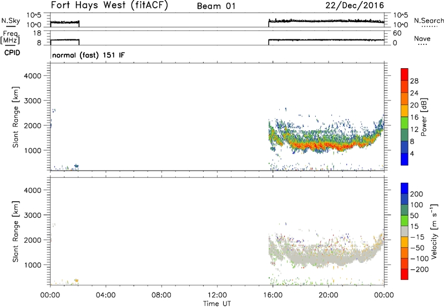444x307 pixels.
Task: Click the '16:00' time axis label
Action: coord(273,295)
